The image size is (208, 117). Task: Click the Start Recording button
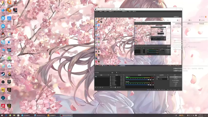(175, 79)
